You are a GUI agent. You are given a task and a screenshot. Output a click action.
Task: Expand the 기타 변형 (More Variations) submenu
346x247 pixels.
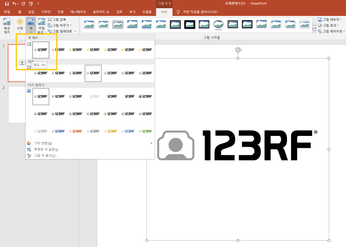pos(90,143)
